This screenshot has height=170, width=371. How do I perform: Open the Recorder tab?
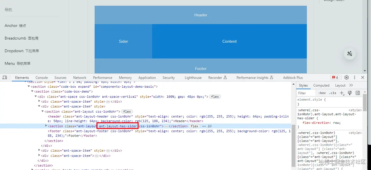tap(218, 78)
